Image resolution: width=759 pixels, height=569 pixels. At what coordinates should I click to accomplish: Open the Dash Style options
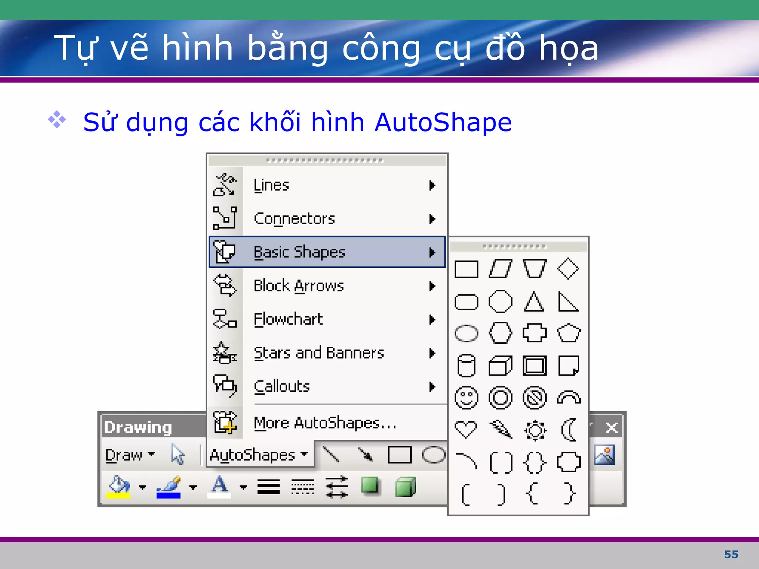click(x=302, y=487)
